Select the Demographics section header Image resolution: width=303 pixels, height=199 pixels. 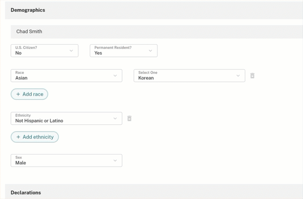(x=154, y=10)
